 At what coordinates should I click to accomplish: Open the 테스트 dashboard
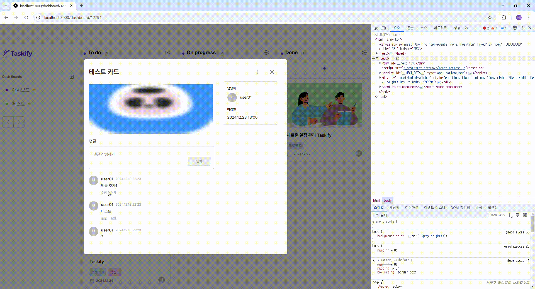(x=19, y=104)
